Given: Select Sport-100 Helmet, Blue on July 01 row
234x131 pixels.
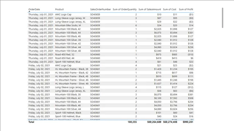Looking at the screenshot, I should point(68,62).
